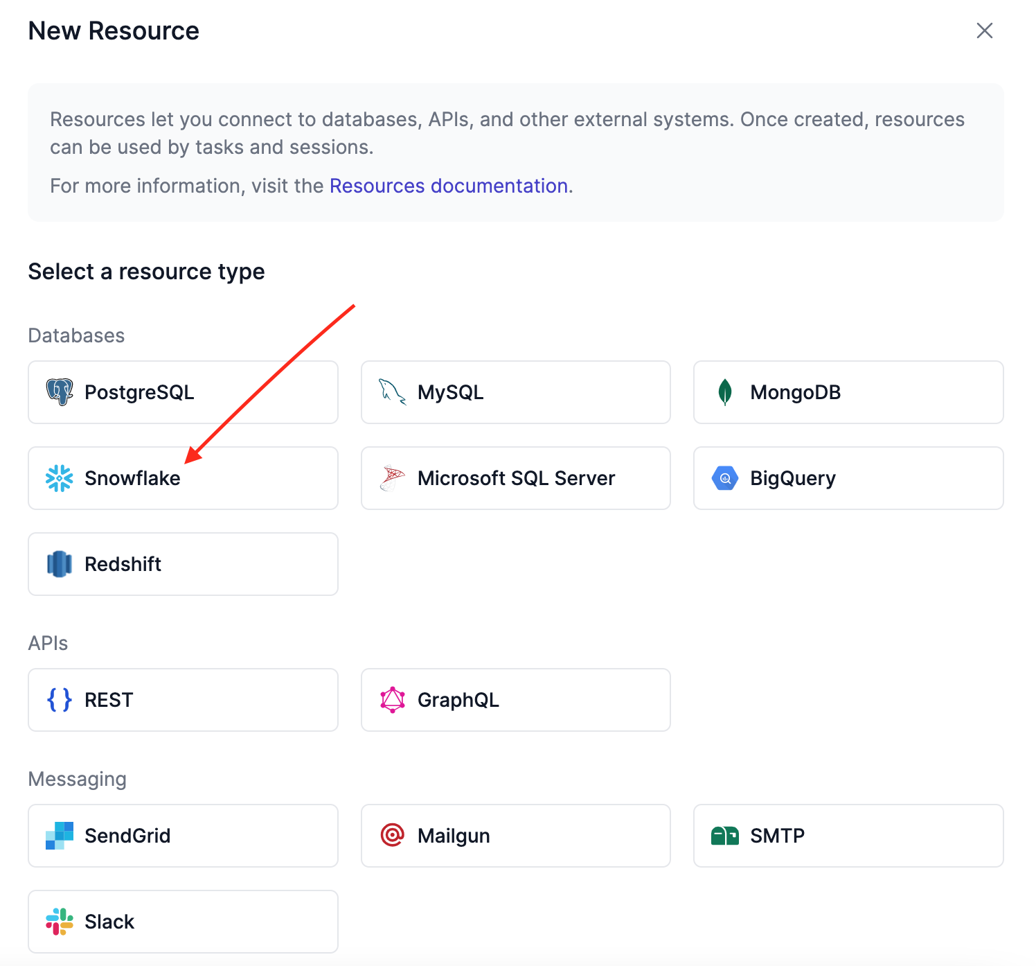
Task: Click the REST curly braces icon
Action: pyautogui.click(x=60, y=700)
